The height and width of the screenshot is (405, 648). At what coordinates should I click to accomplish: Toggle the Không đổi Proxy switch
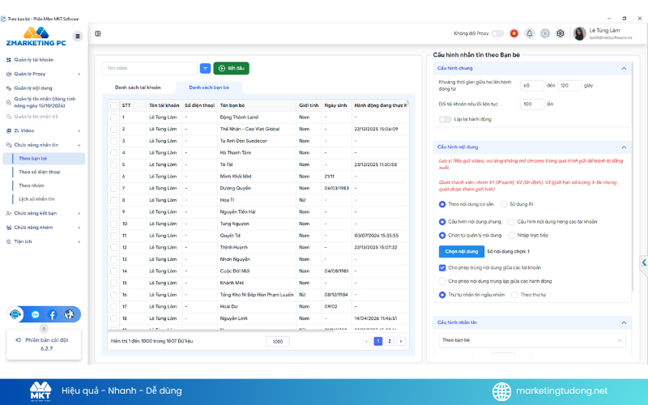498,33
